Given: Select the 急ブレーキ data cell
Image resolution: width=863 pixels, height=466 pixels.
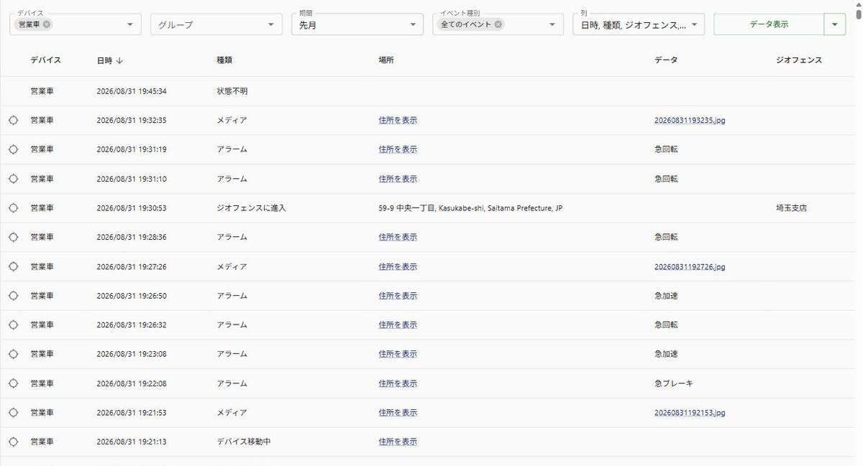Looking at the screenshot, I should pos(674,383).
